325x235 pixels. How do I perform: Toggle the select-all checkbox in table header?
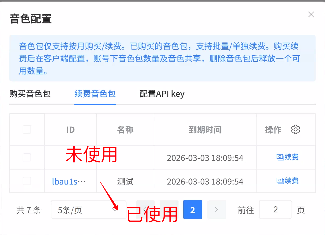(27, 129)
